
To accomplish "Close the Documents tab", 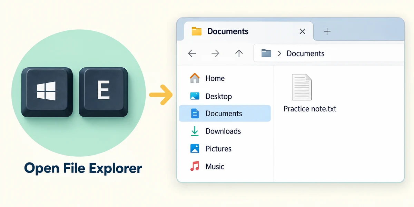I will coord(302,31).
